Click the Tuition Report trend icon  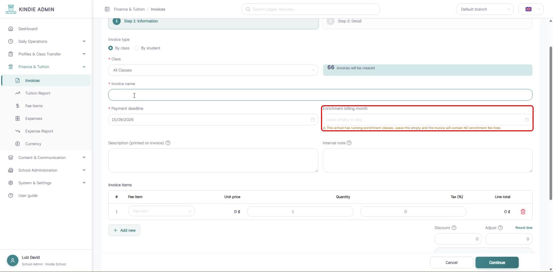pyautogui.click(x=18, y=93)
